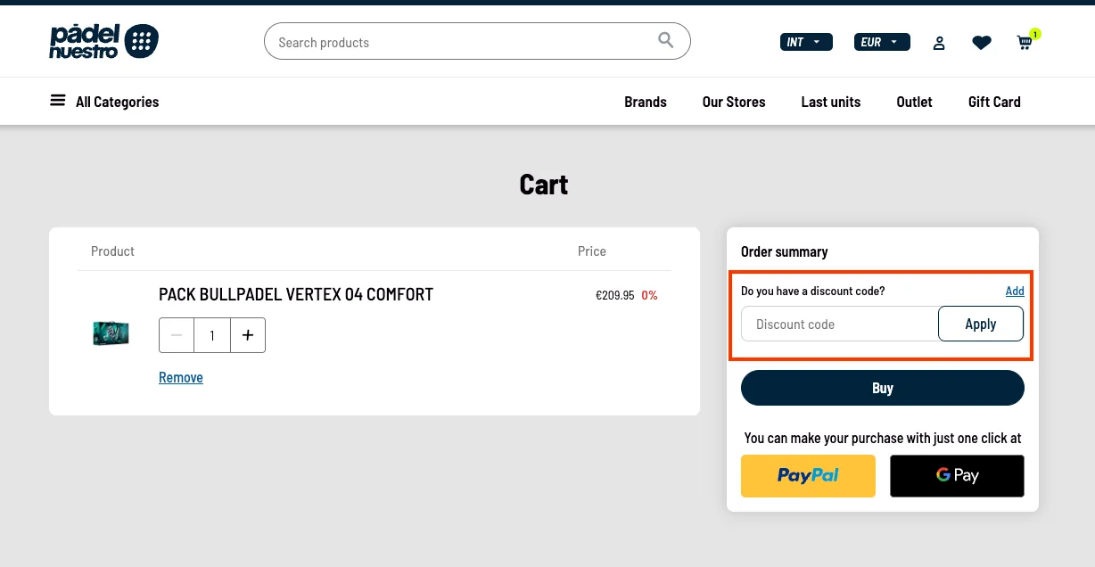Open the Gift Card page
This screenshot has height=567, width=1095.
tap(993, 102)
